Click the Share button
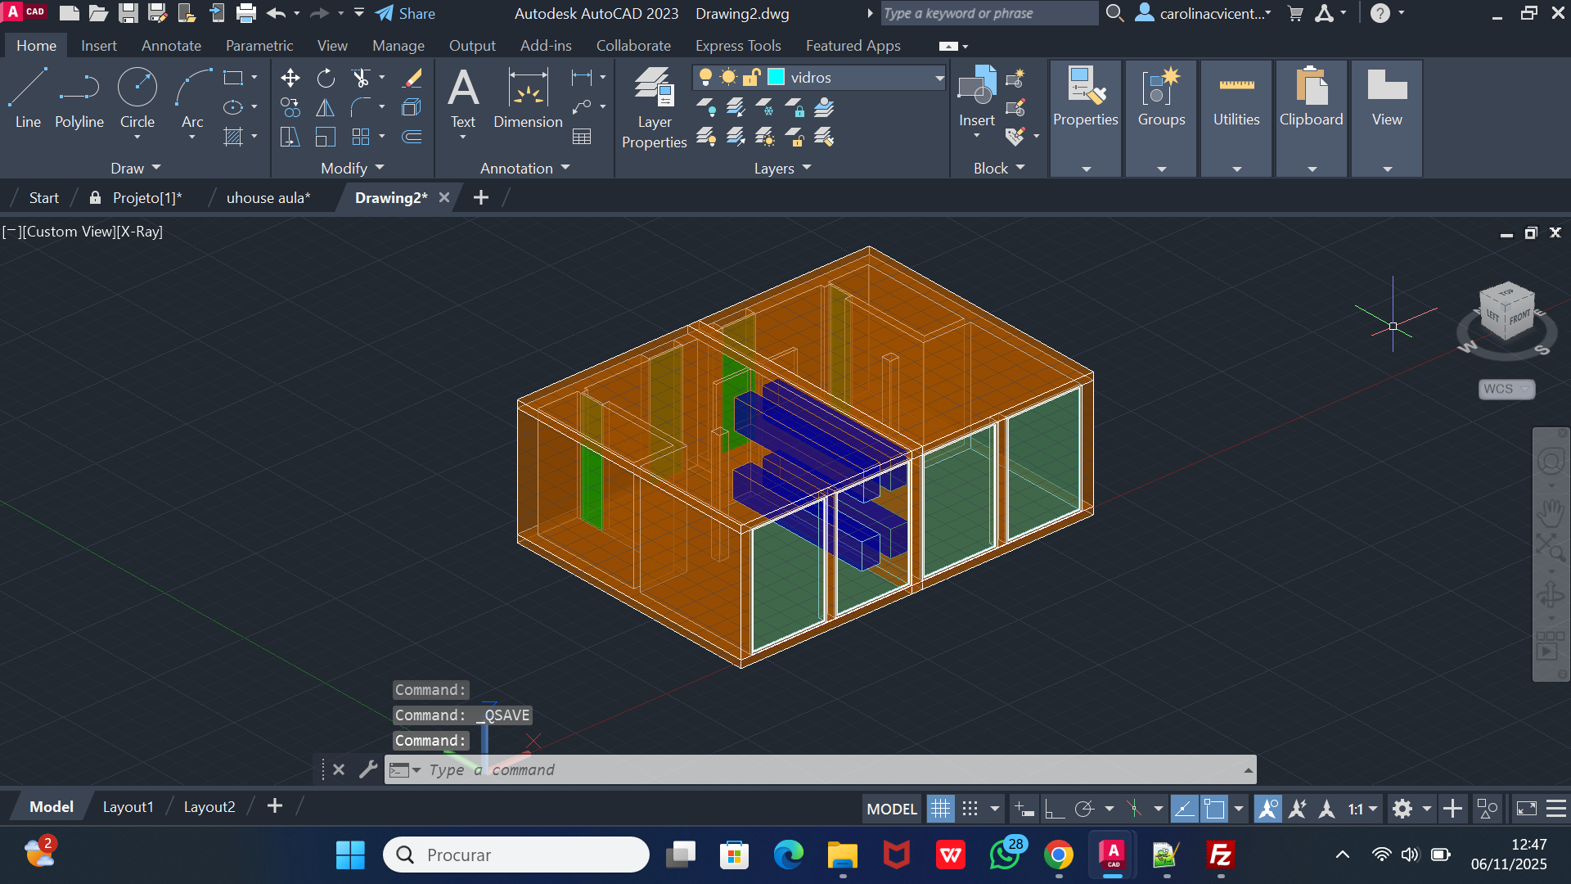This screenshot has height=884, width=1571. (406, 13)
